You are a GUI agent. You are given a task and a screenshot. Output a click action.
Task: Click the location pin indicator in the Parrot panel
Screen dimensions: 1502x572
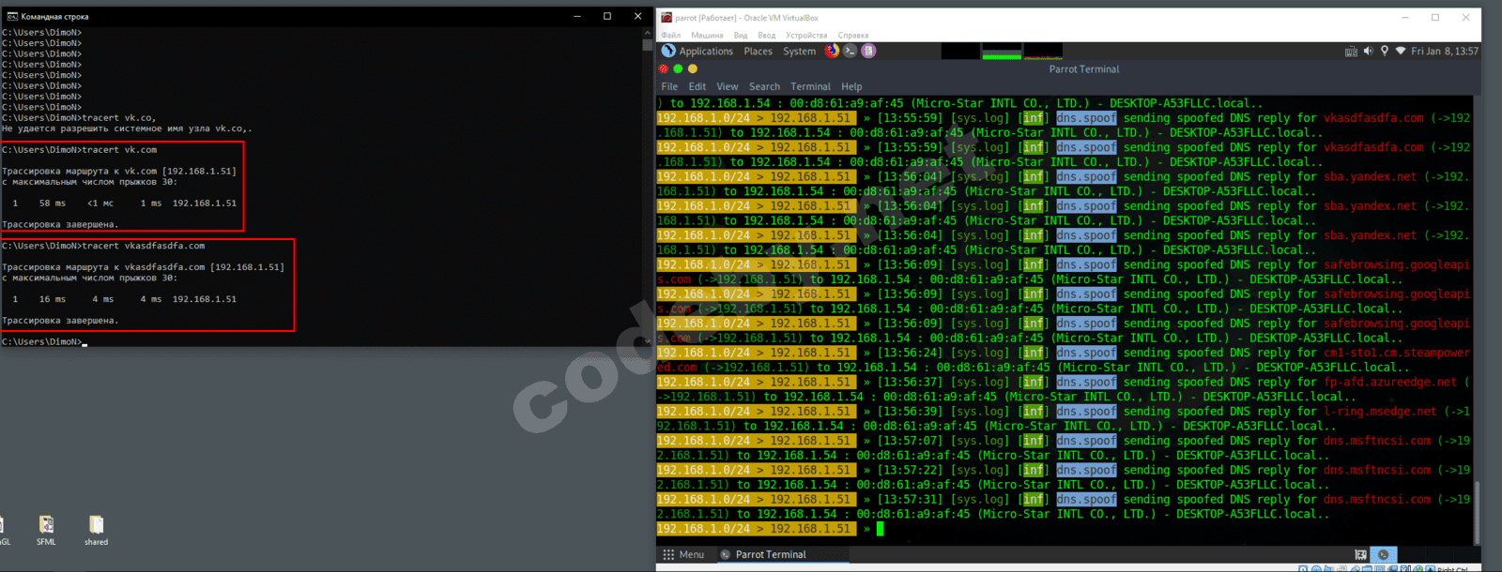pos(1384,52)
